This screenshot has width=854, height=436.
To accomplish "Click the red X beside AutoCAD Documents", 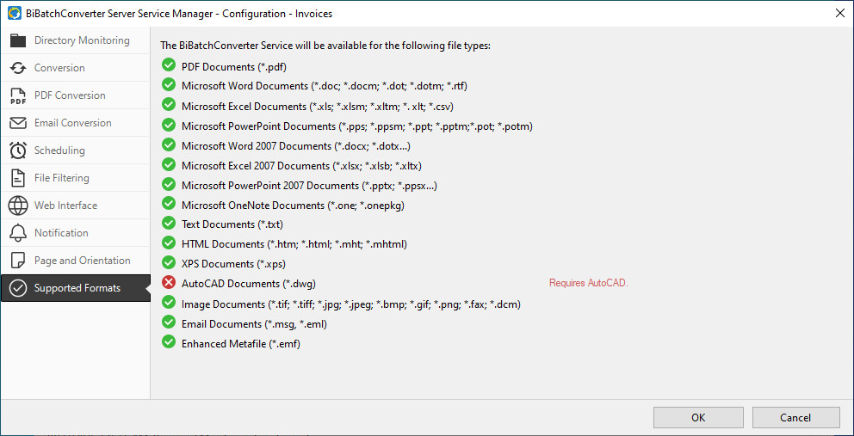I will 169,283.
